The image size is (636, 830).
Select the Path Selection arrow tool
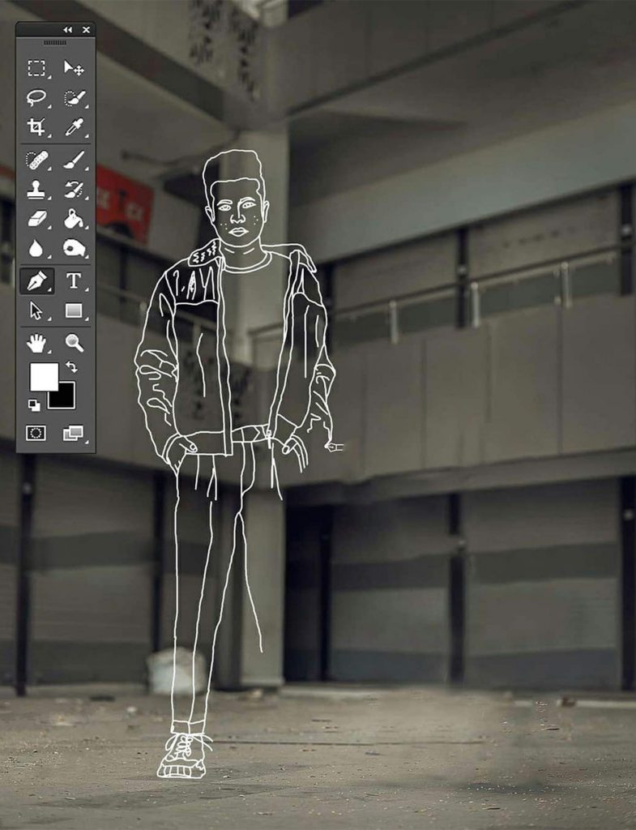pos(36,310)
